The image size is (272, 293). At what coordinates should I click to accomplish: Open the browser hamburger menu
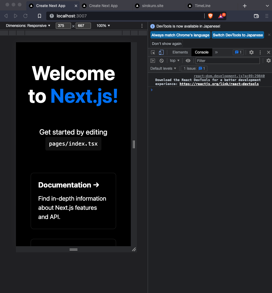click(x=267, y=16)
